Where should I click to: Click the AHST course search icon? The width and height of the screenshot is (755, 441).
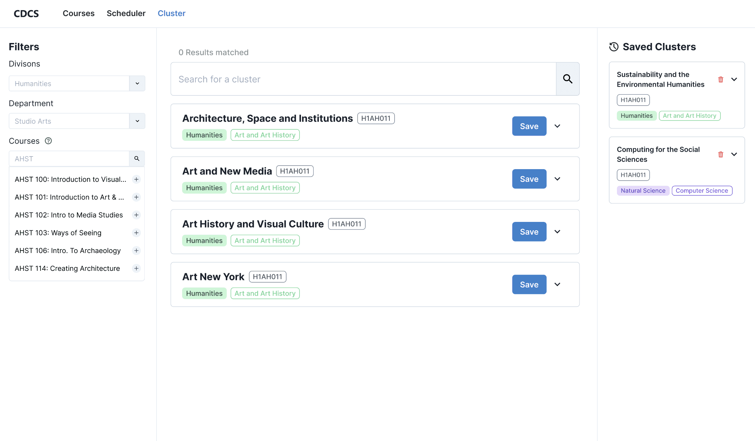click(x=137, y=159)
